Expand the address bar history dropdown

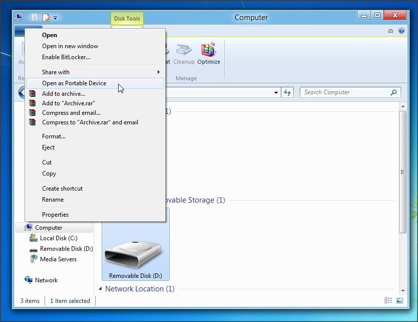(x=276, y=93)
